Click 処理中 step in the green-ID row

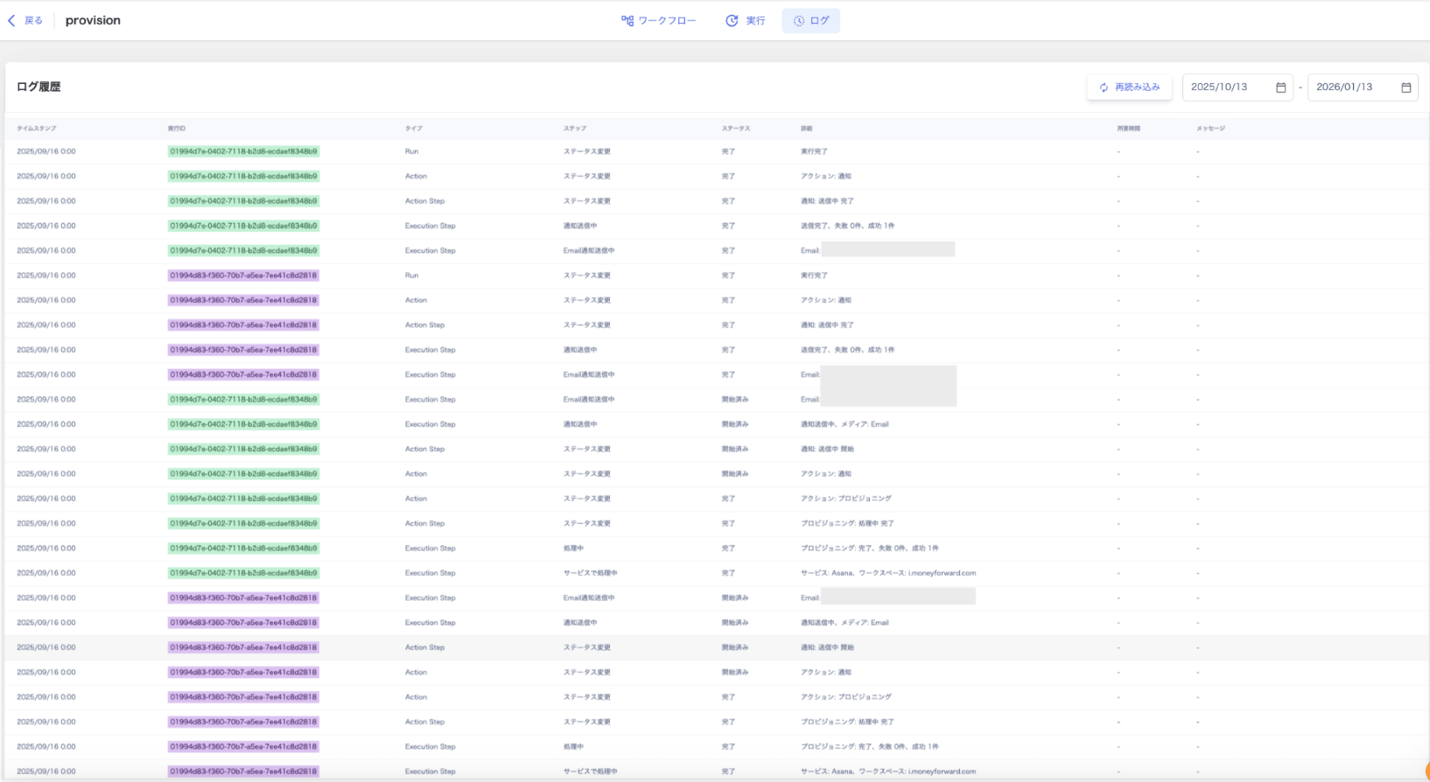pyautogui.click(x=573, y=548)
